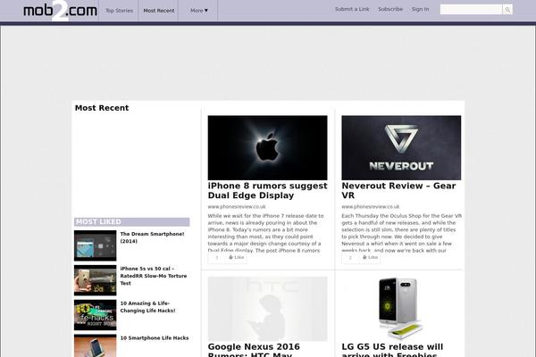Open 10 Amazing Life Hacks thumbnail
Image resolution: width=536 pixels, height=357 pixels.
click(x=95, y=315)
